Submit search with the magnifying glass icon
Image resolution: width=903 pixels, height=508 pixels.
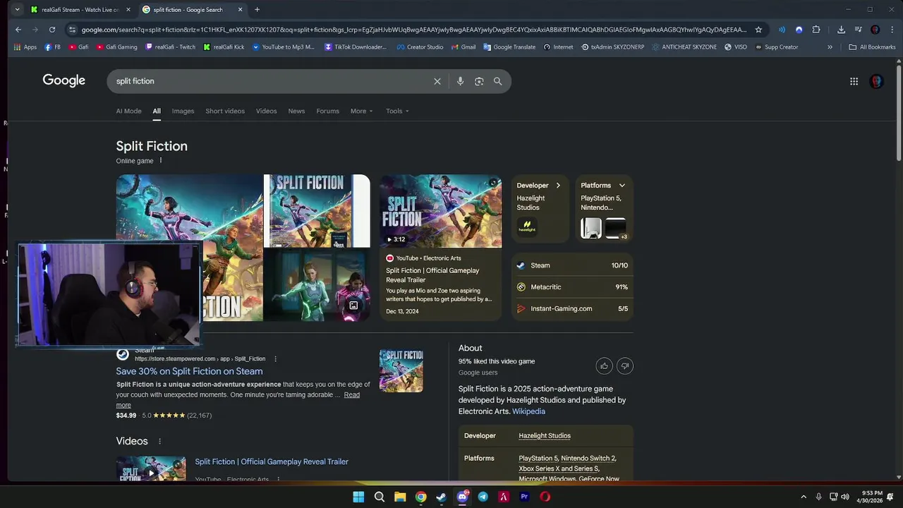click(x=498, y=81)
